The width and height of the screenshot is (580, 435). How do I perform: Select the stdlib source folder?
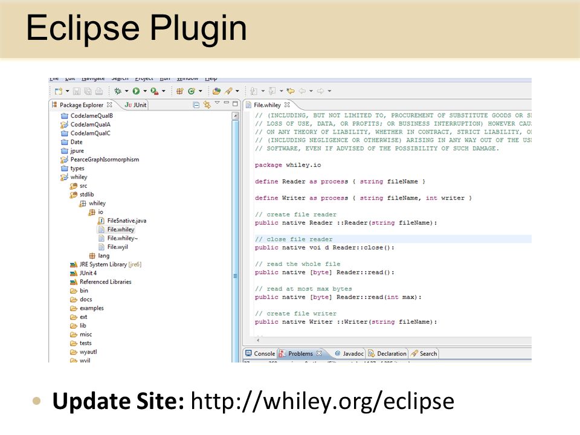click(x=82, y=195)
